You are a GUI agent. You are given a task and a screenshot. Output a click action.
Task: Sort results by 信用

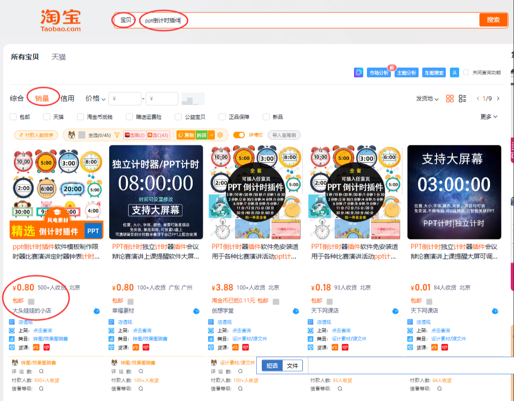[67, 98]
